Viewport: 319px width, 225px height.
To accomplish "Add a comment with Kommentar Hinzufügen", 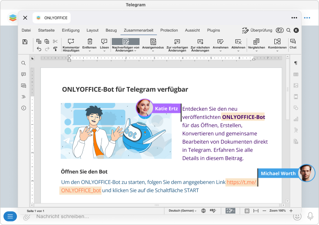I will (x=71, y=45).
